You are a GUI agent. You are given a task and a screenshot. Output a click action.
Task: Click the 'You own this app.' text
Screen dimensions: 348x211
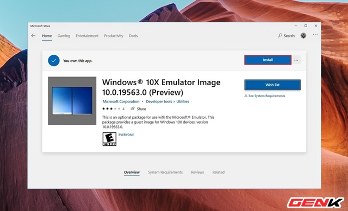pos(78,61)
